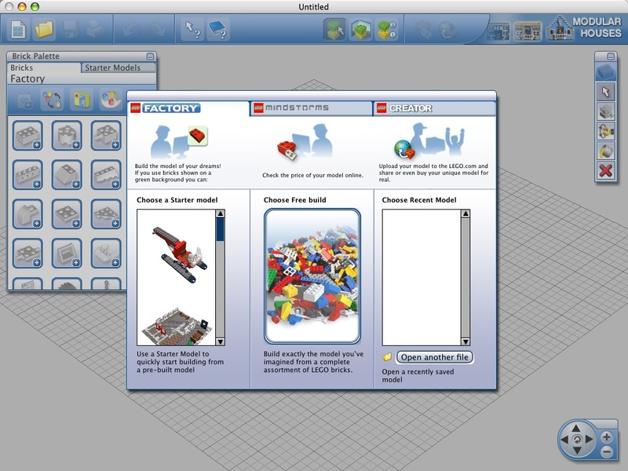
Task: Open the Mindstorms tab in welcome dialog
Action: coord(311,108)
